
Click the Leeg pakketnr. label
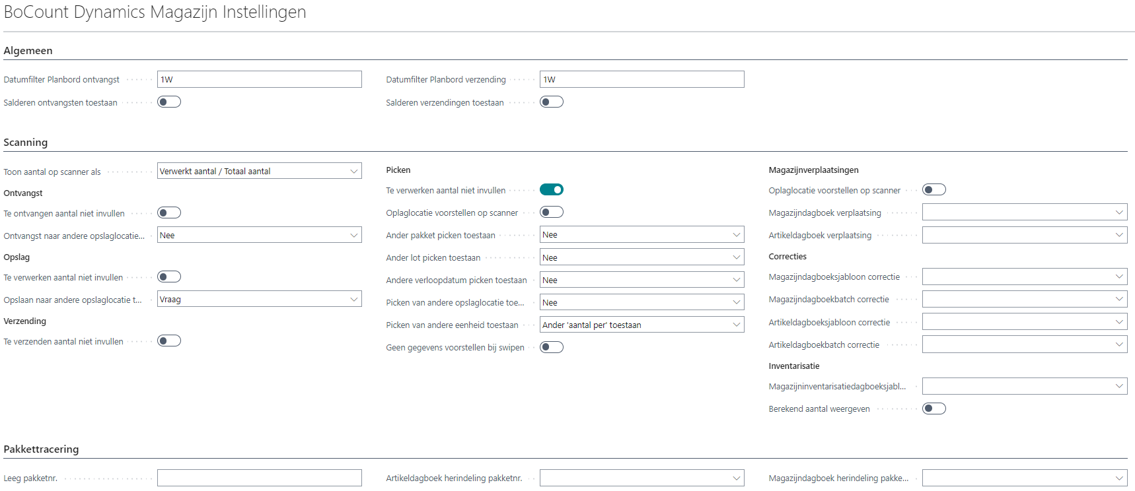pyautogui.click(x=30, y=478)
